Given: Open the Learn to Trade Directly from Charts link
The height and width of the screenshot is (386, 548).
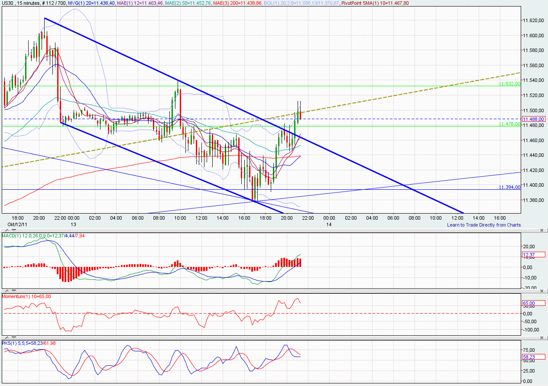Looking at the screenshot, I should 484,225.
